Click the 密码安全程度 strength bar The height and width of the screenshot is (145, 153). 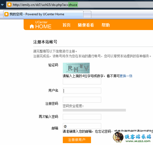tap(94, 110)
